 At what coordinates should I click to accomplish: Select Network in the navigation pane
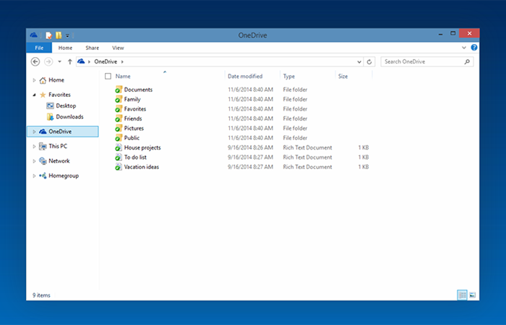tap(59, 161)
